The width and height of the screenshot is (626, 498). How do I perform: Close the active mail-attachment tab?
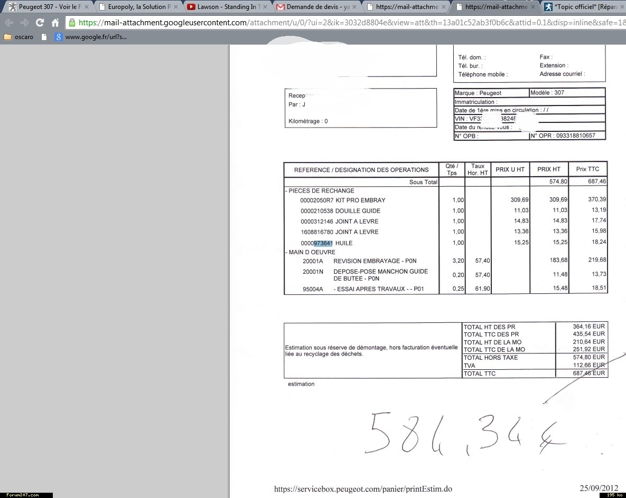click(532, 7)
